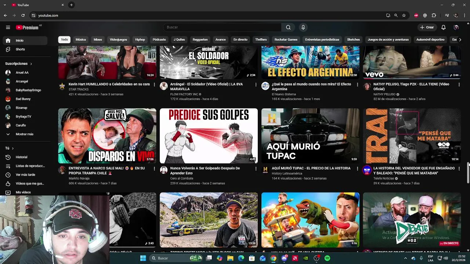Open Anuel AA subscription channel
This screenshot has width=470, height=264.
tap(25, 73)
